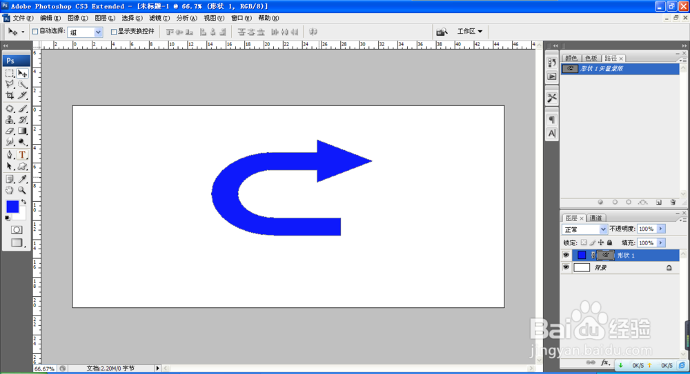
Task: Open the 正常 blend mode dropdown
Action: point(603,229)
